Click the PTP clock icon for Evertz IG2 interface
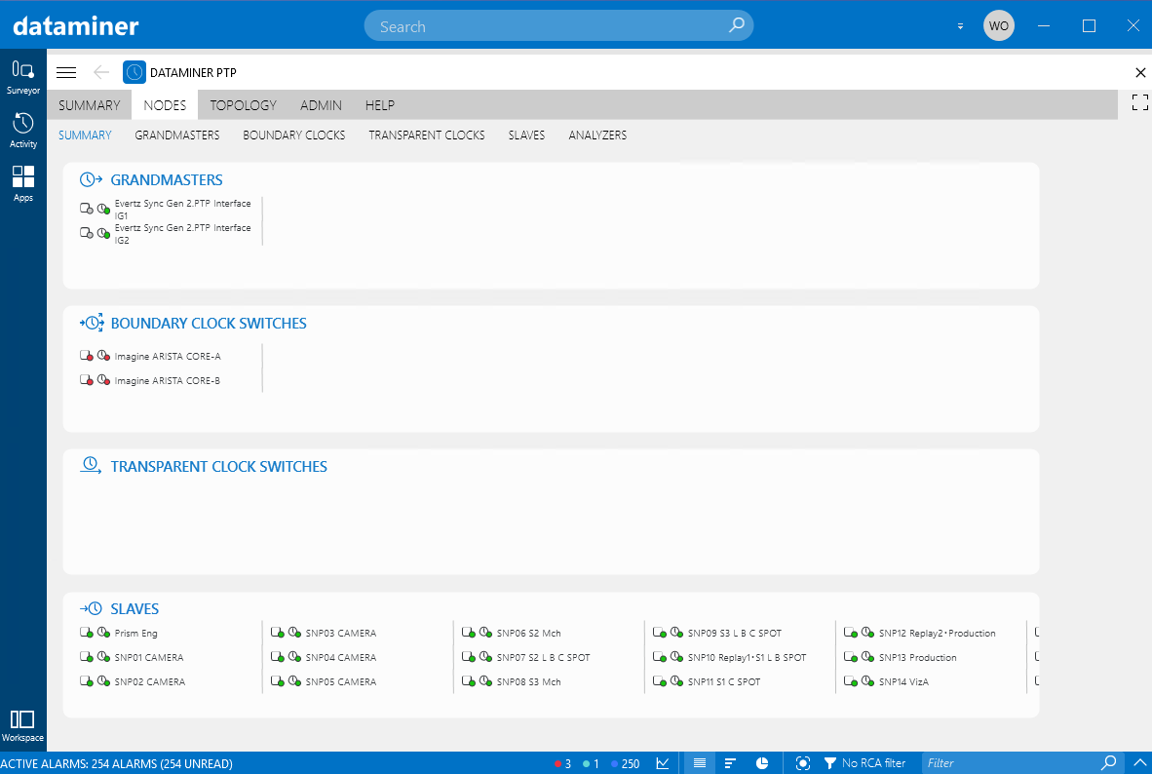The height and width of the screenshot is (774, 1152). pos(103,233)
